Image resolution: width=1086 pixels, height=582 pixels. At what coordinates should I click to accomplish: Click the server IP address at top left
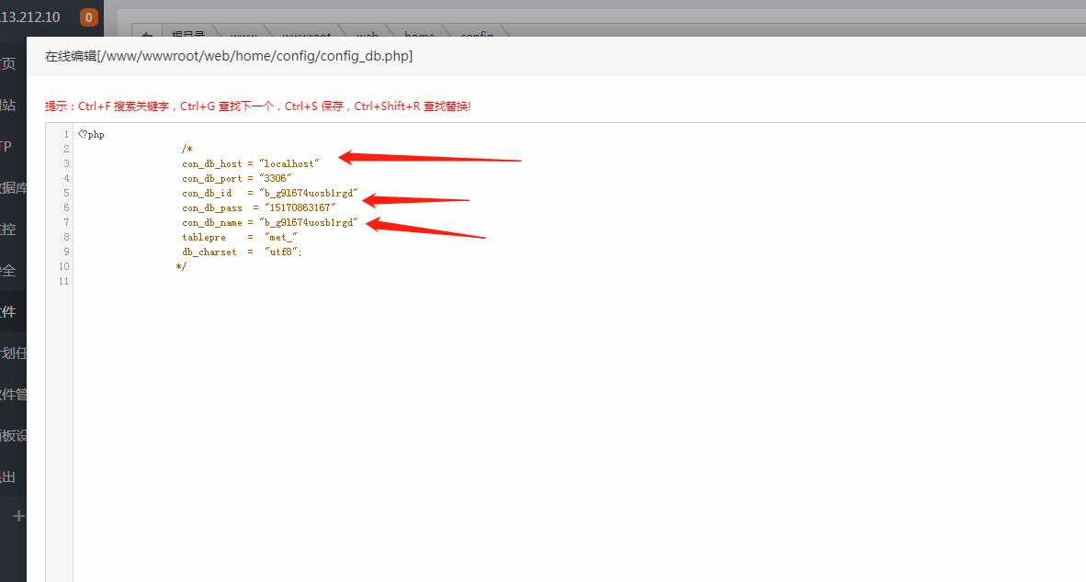pyautogui.click(x=31, y=17)
